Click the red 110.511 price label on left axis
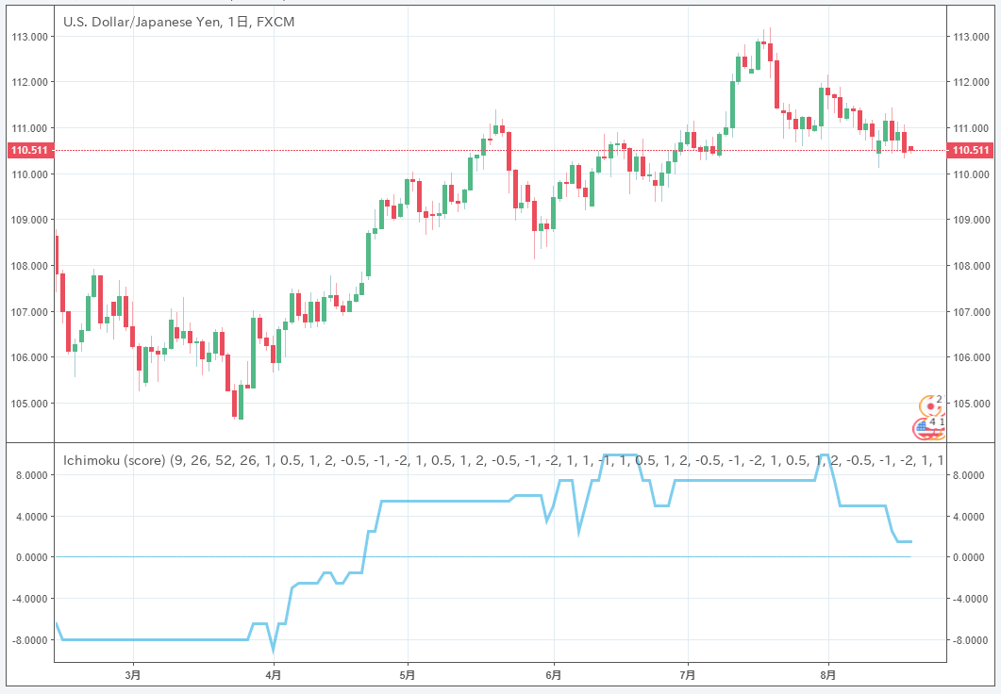The image size is (1001, 694). click(30, 151)
